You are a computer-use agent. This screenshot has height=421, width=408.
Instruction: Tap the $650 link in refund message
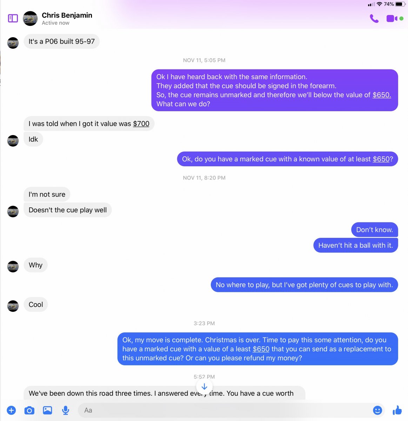261,349
